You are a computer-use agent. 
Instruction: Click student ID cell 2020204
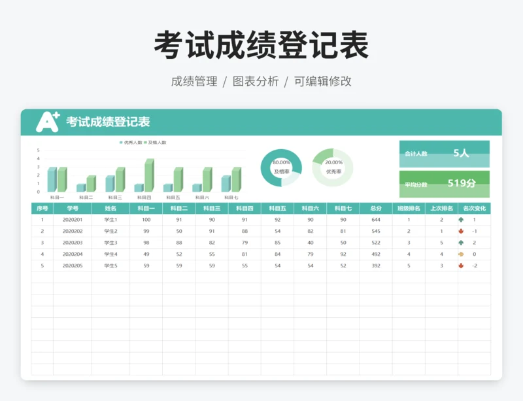click(x=73, y=254)
